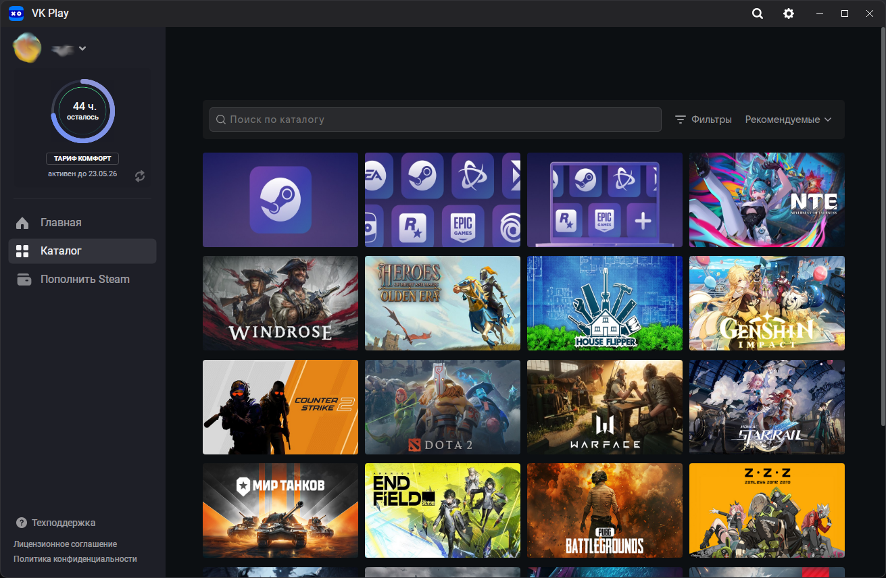Viewport: 886px width, 578px height.
Task: Open Лицензионное соглашение link
Action: click(x=66, y=544)
